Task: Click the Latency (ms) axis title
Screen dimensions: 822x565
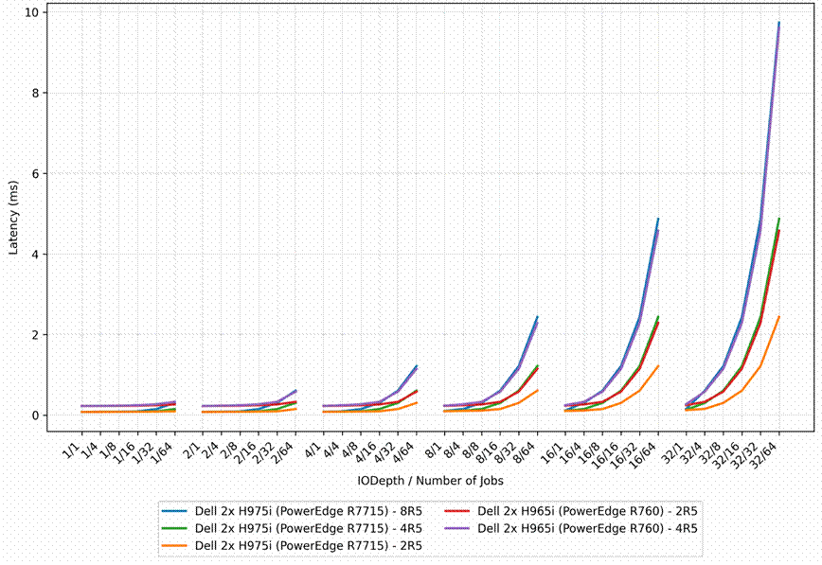Action: (13, 218)
